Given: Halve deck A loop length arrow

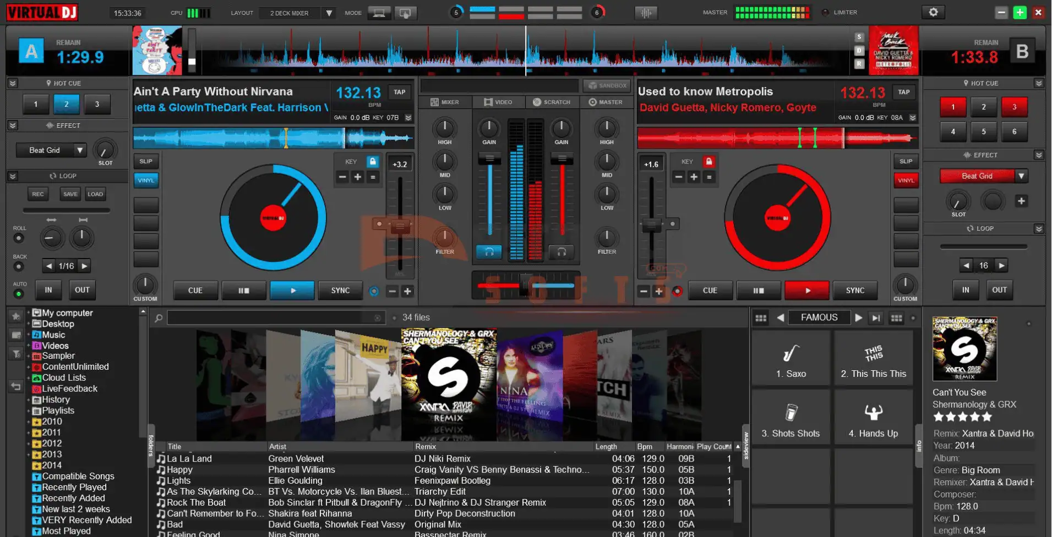Looking at the screenshot, I should tap(49, 266).
